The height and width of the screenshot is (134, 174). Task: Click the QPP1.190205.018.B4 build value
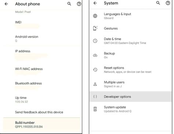tap(29, 127)
